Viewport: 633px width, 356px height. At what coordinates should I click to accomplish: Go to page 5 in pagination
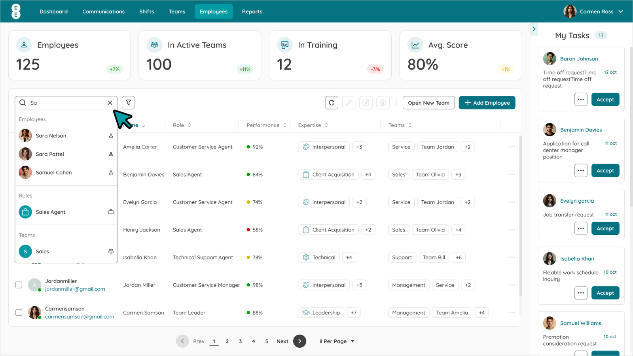point(267,341)
